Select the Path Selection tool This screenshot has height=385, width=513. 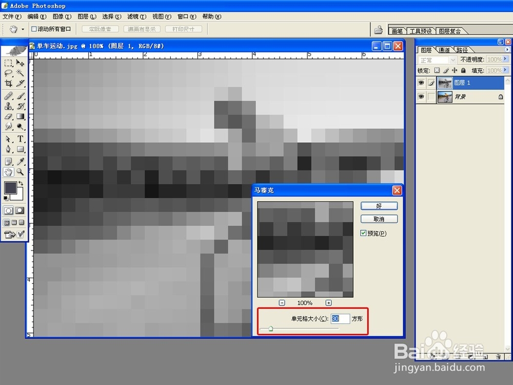pos(9,139)
